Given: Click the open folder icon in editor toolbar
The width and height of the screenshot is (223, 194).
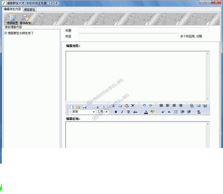Looking at the screenshot, I should 78,107.
